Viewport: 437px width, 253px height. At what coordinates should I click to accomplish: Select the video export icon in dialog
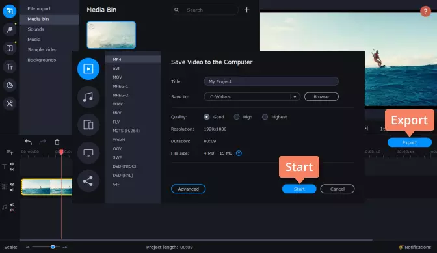click(88, 69)
